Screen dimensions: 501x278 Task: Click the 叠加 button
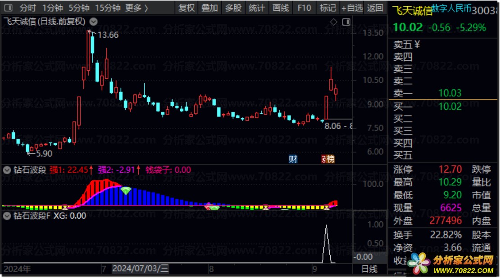(210, 8)
